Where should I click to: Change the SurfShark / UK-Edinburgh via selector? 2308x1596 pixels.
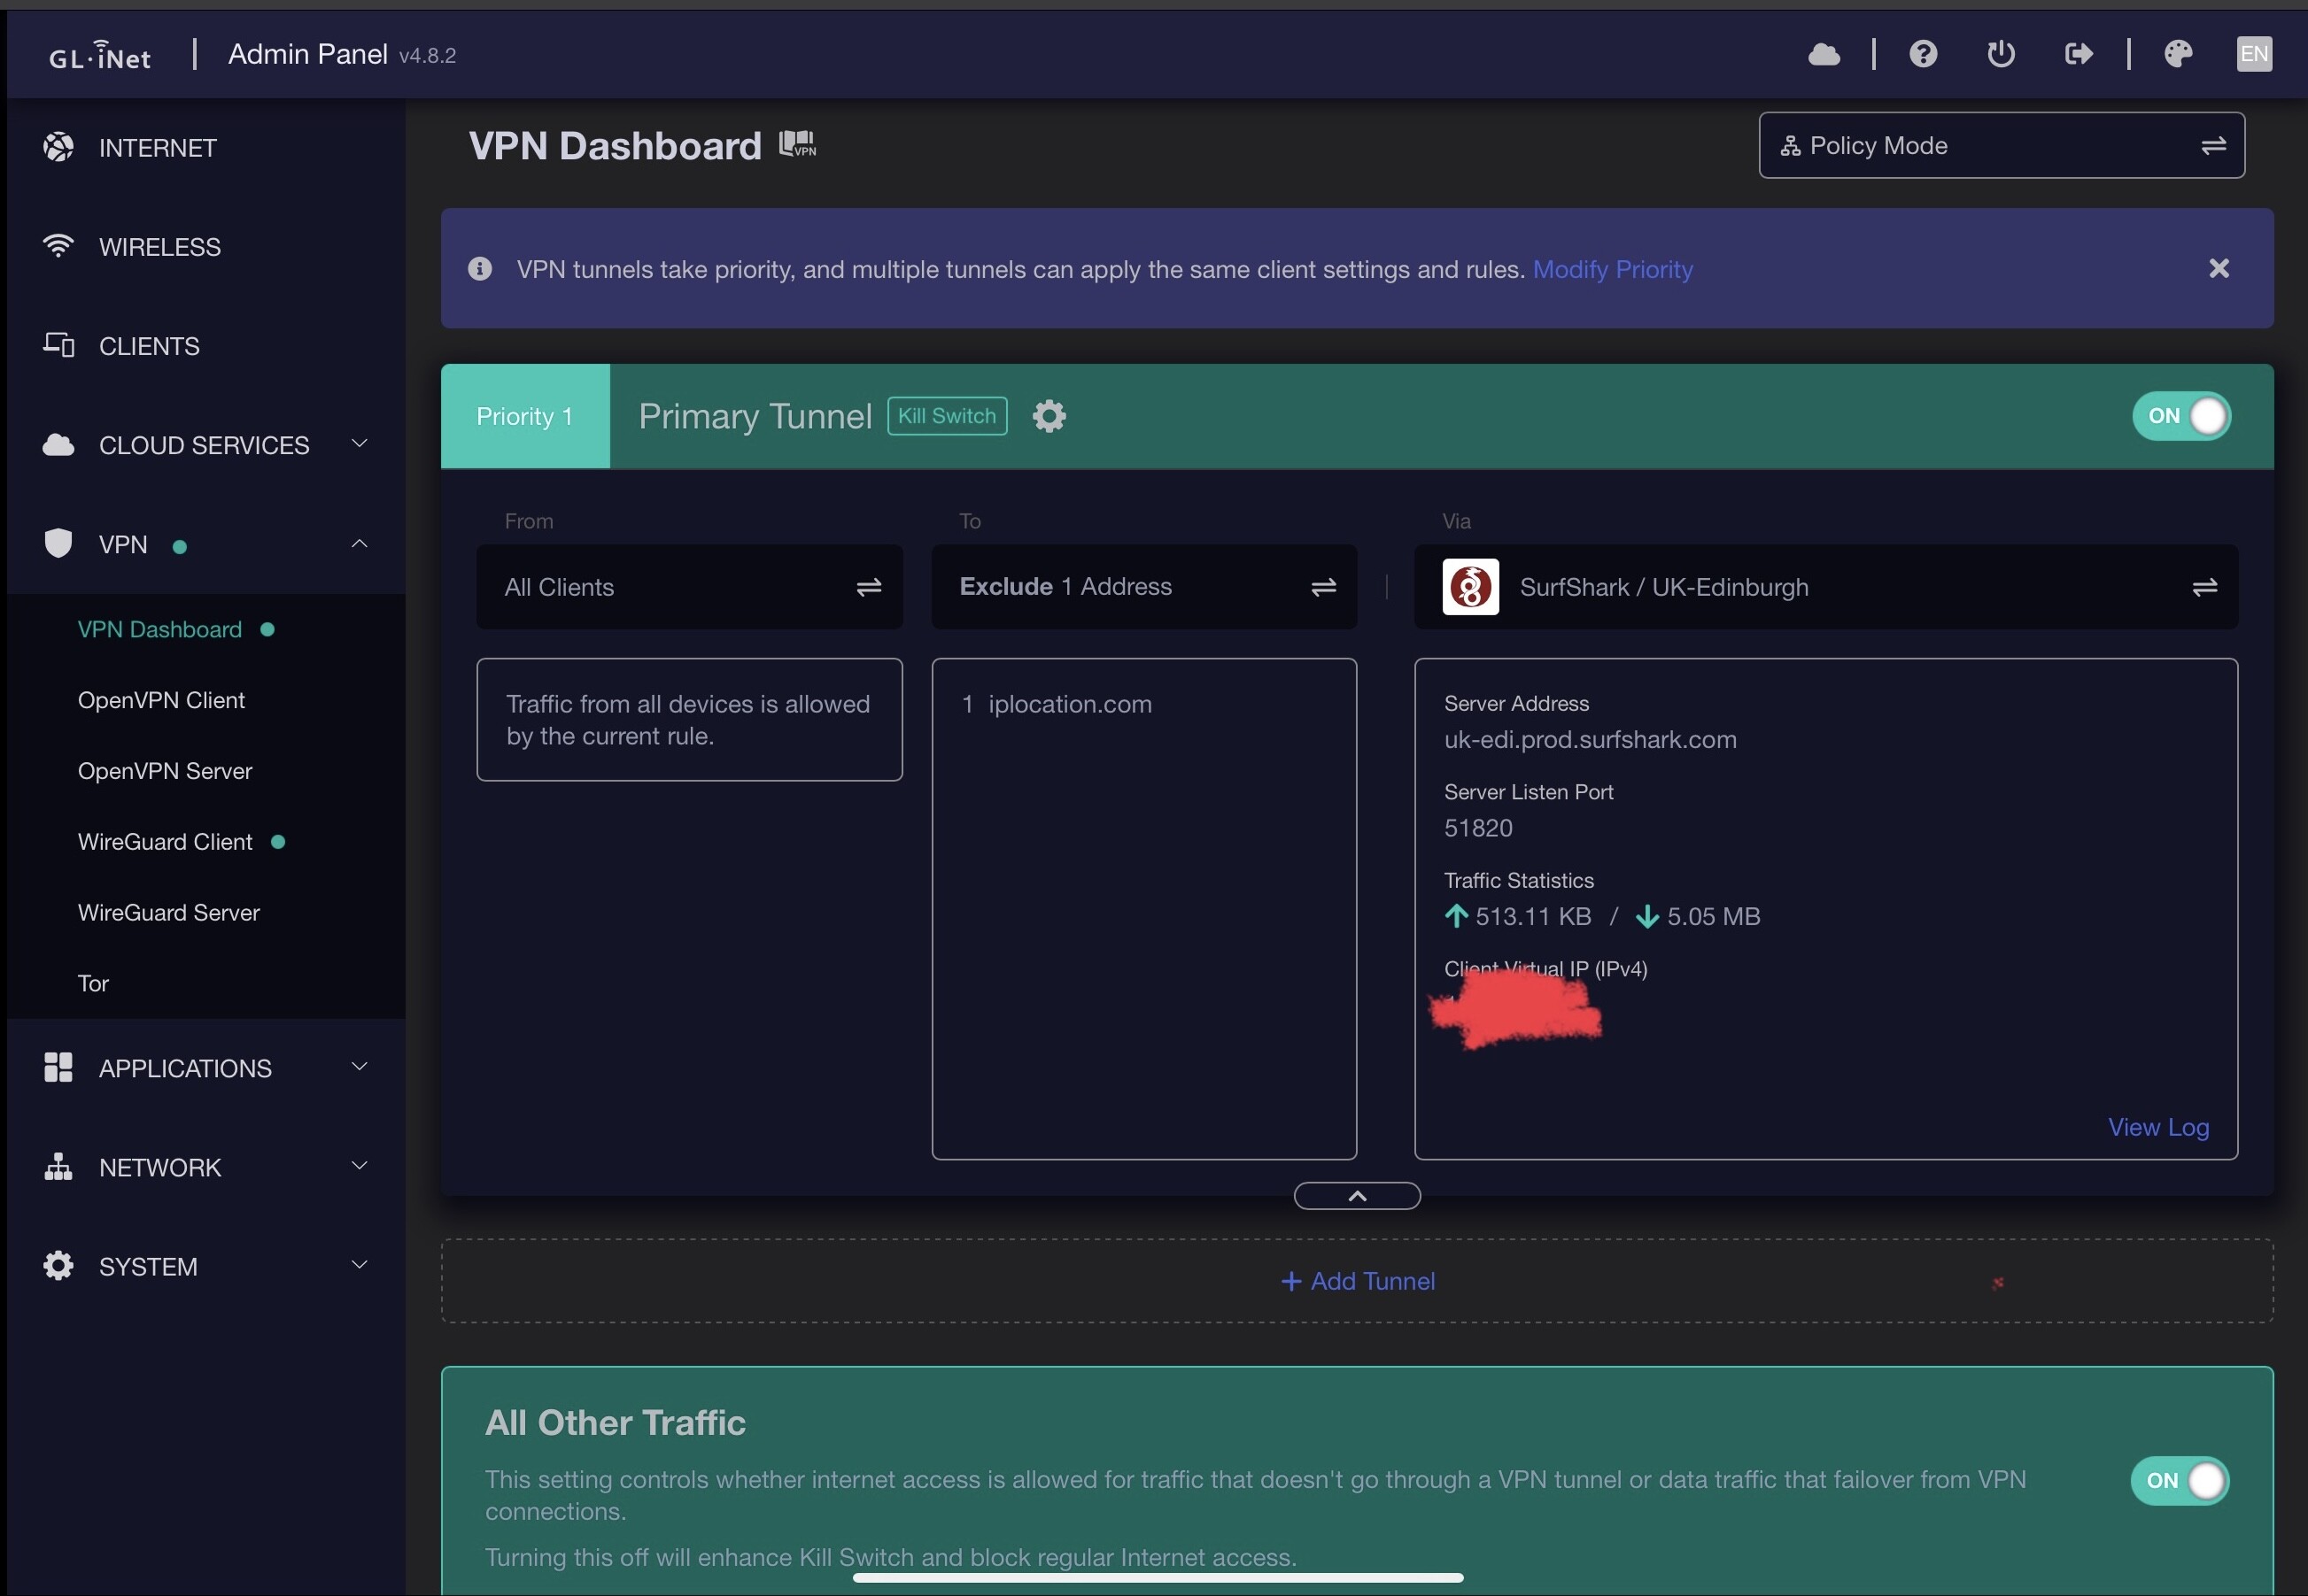click(x=1824, y=587)
